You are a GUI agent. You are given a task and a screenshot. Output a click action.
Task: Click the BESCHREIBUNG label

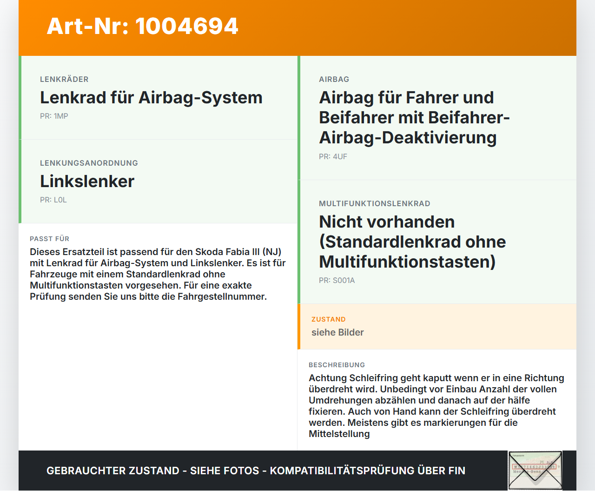pos(337,365)
